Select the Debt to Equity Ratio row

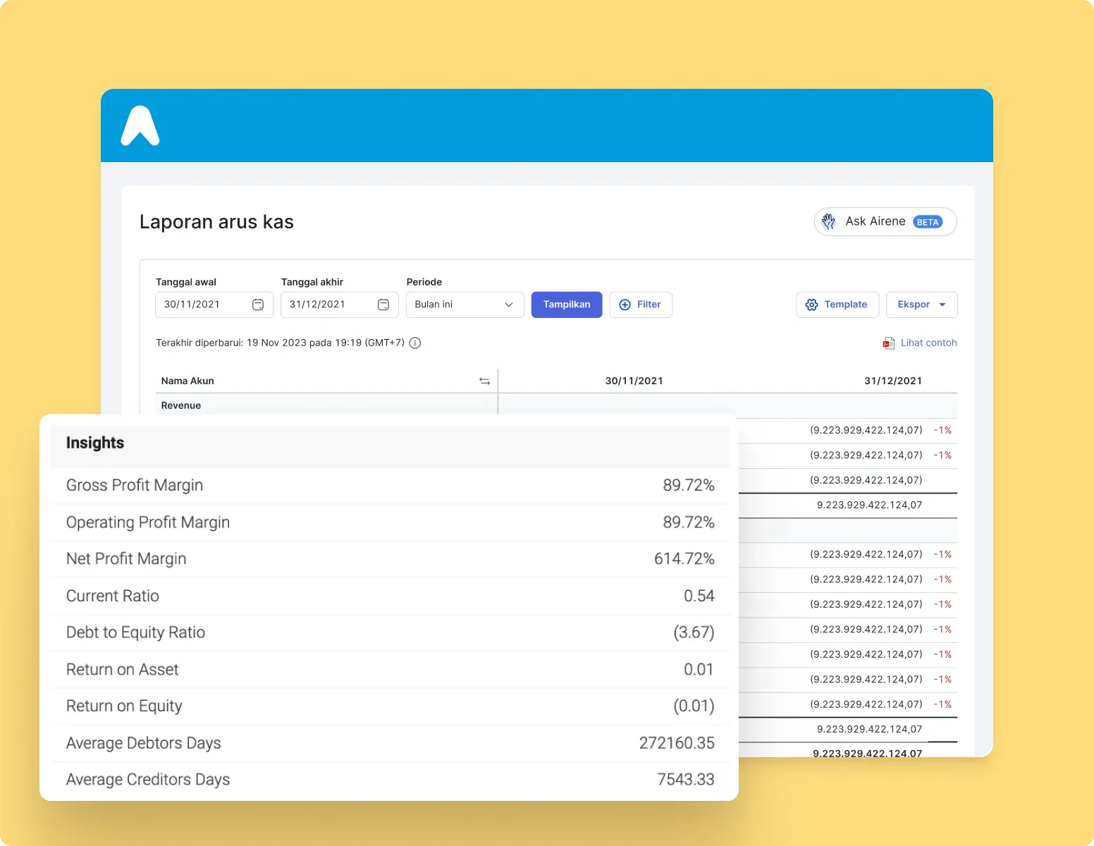pos(391,633)
